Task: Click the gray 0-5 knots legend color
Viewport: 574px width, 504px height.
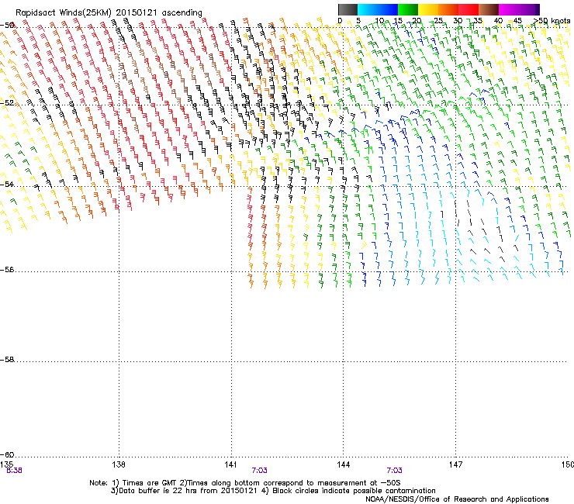Action: 348,9
